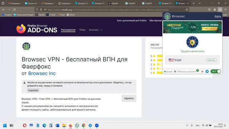This screenshot has height=129, width=229.
Task: Expand the list all tabs chevron
Action: (200, 3)
